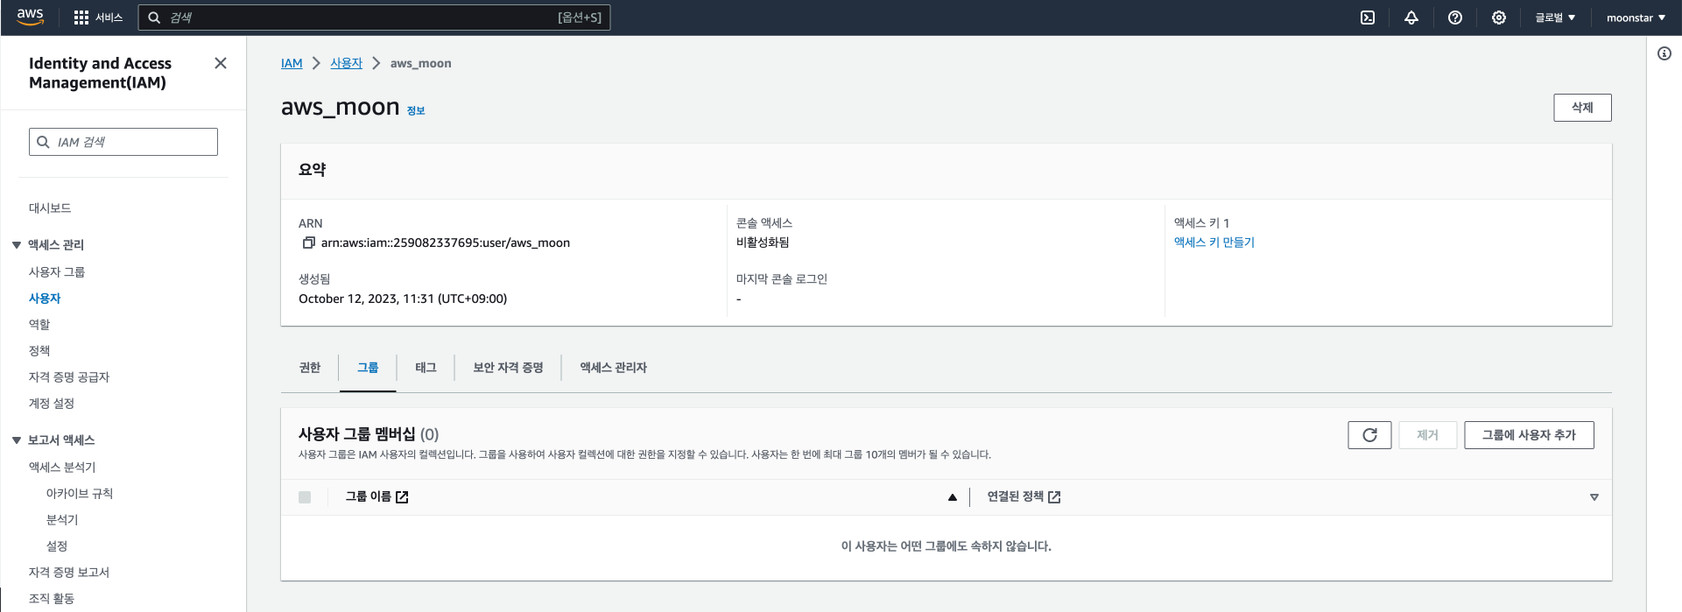This screenshot has height=612, width=1682.
Task: Open 사용자 그룹 in the sidebar
Action: tap(57, 272)
